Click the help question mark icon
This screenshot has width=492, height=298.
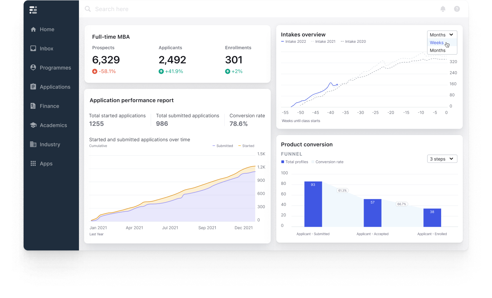[457, 9]
